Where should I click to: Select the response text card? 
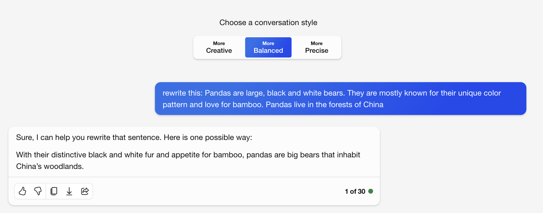point(193,151)
